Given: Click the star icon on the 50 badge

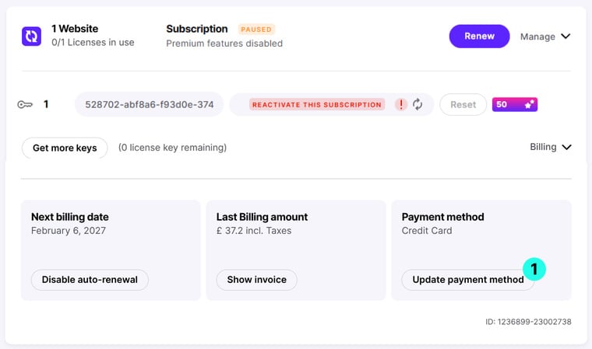Looking at the screenshot, I should tap(530, 104).
